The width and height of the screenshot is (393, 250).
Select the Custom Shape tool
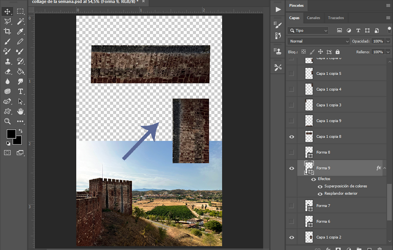coord(7,111)
